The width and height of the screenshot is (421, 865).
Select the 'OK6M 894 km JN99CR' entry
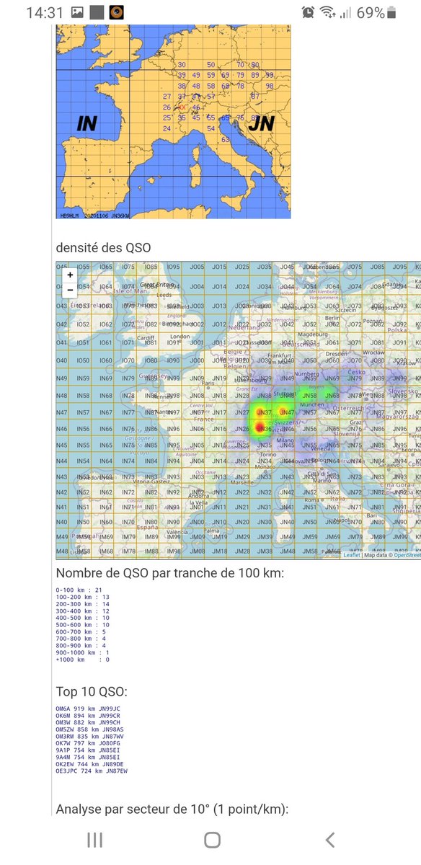pos(89,716)
